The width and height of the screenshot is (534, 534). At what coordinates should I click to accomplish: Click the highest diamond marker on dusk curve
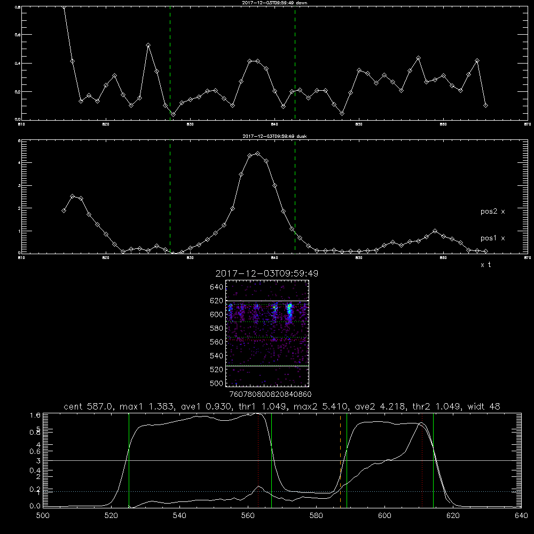click(x=258, y=154)
